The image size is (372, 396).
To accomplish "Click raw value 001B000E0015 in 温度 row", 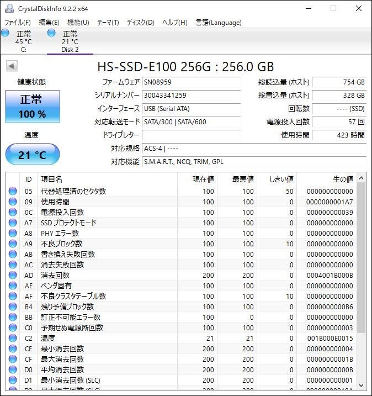I will pos(330,338).
